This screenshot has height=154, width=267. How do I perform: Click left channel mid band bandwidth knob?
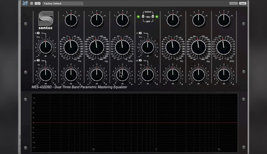tap(97, 20)
